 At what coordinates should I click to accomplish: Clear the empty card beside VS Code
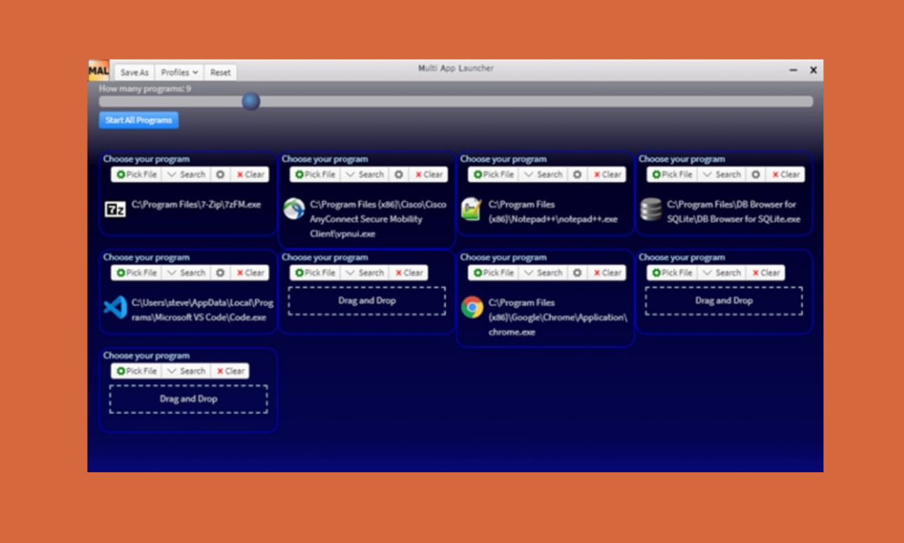pos(408,273)
